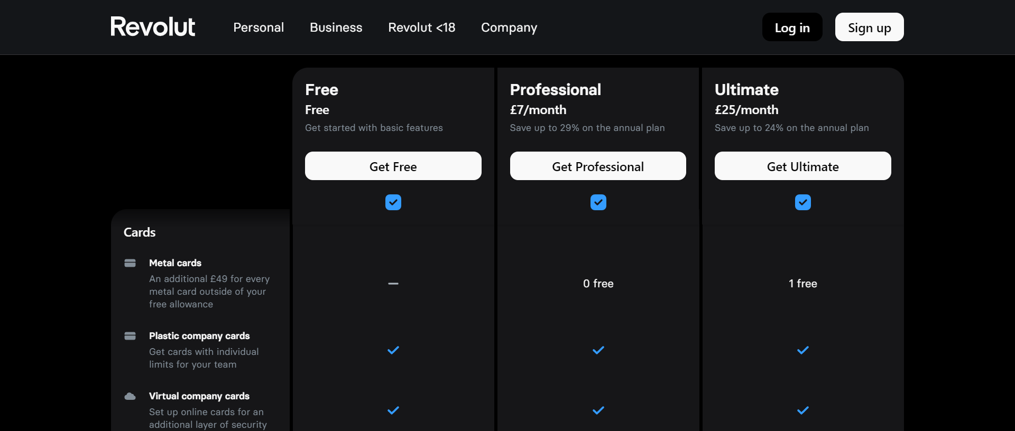Viewport: 1015px width, 431px height.
Task: Toggle the blue checkbox under Get Professional
Action: pos(598,202)
